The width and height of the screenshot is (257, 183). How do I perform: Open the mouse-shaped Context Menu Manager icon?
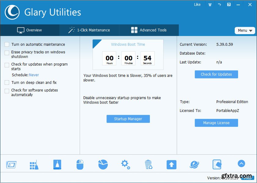pyautogui.click(x=80, y=164)
